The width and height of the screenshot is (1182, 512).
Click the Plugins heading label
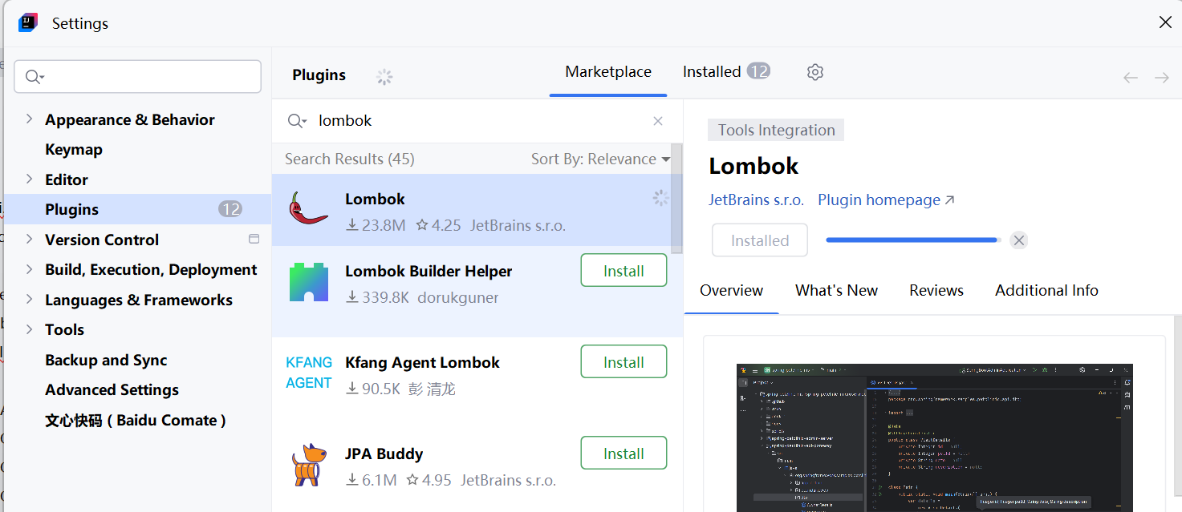click(x=319, y=75)
